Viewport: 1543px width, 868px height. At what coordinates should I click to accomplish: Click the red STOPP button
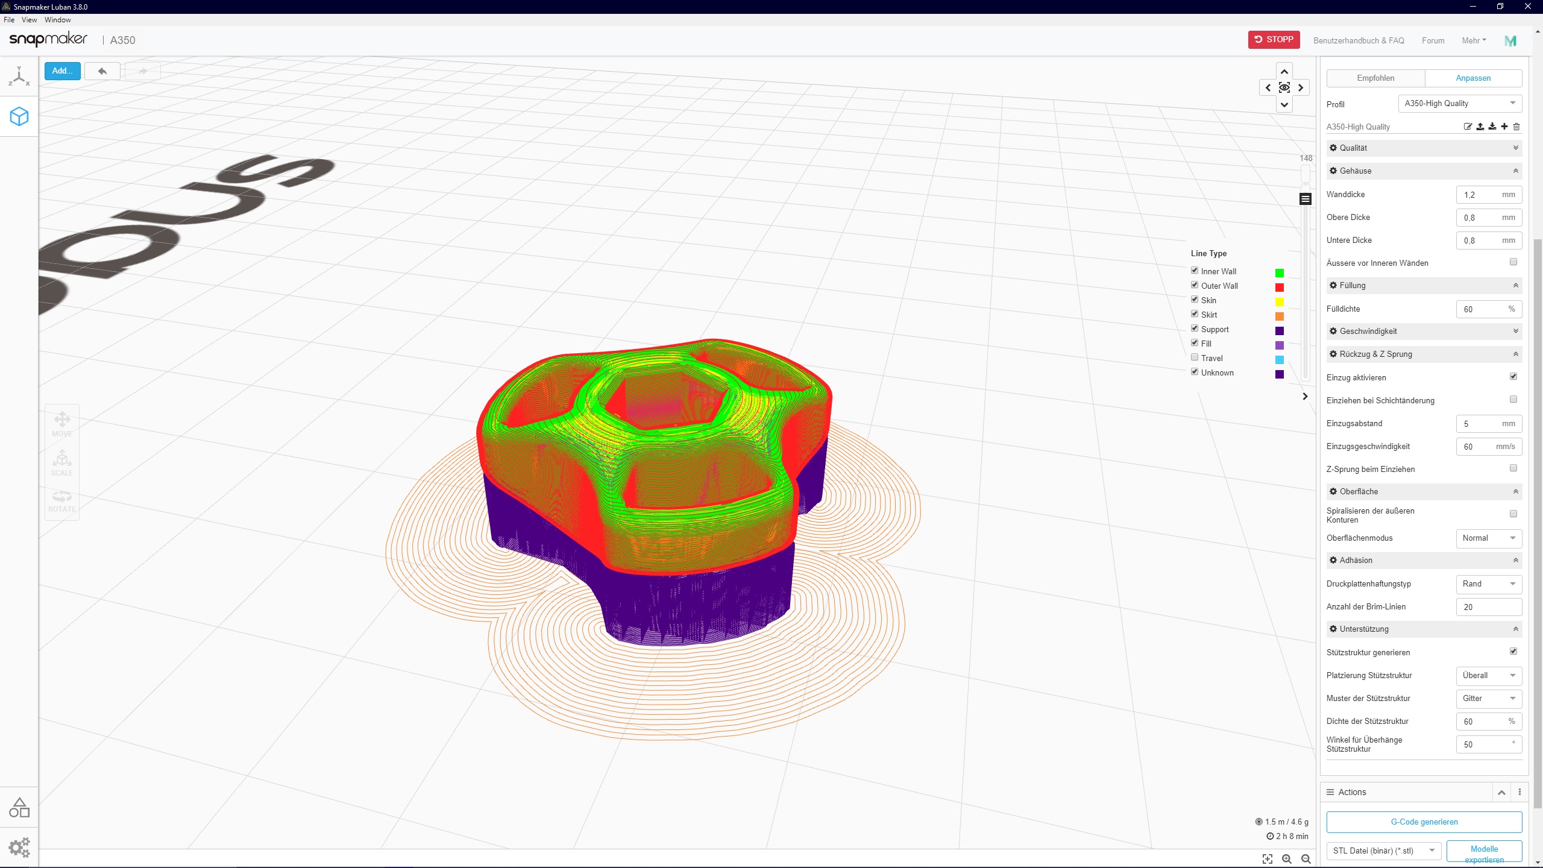pyautogui.click(x=1274, y=40)
